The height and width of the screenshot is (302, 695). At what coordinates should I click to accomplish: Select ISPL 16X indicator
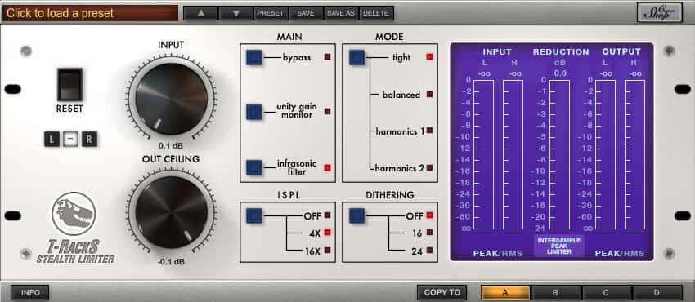[x=328, y=251]
